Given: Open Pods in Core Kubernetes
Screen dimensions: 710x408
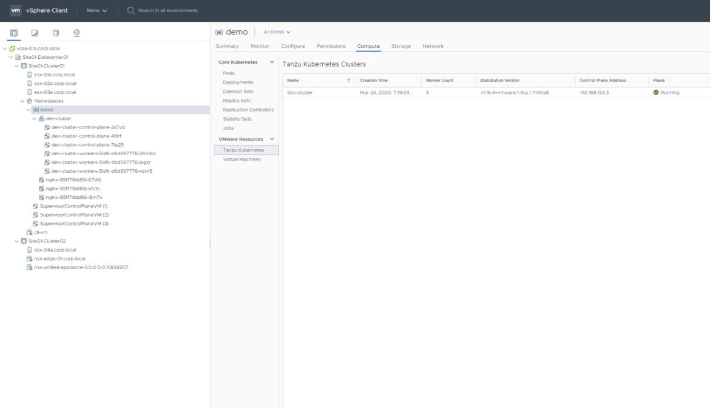Looking at the screenshot, I should pos(229,73).
